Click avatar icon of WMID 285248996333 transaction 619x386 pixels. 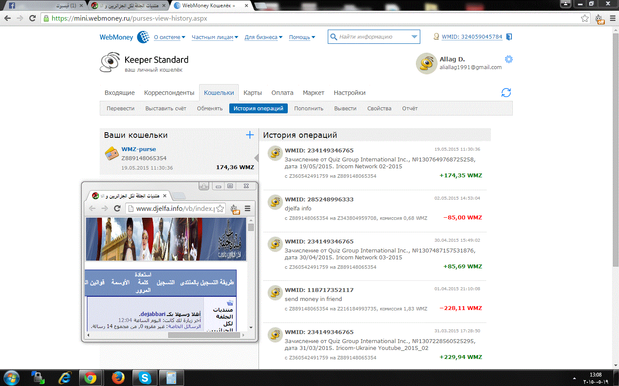click(275, 202)
